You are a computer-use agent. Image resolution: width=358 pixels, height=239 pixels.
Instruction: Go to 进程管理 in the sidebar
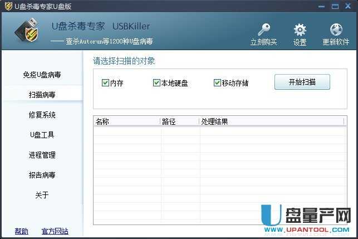[x=42, y=155]
